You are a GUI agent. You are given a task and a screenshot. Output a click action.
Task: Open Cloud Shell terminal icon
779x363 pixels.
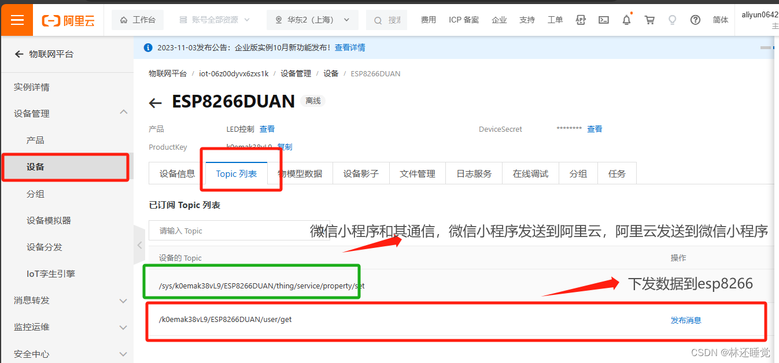tap(603, 20)
